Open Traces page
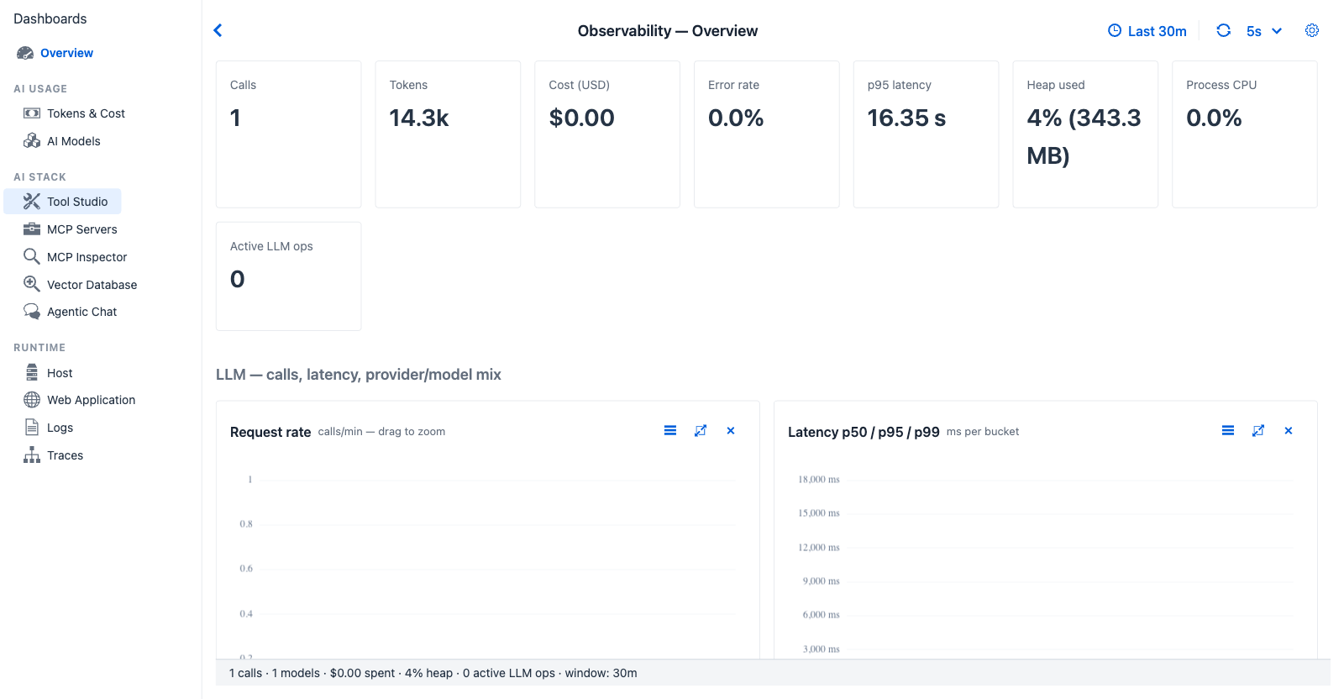The height and width of the screenshot is (699, 1344). click(x=66, y=455)
